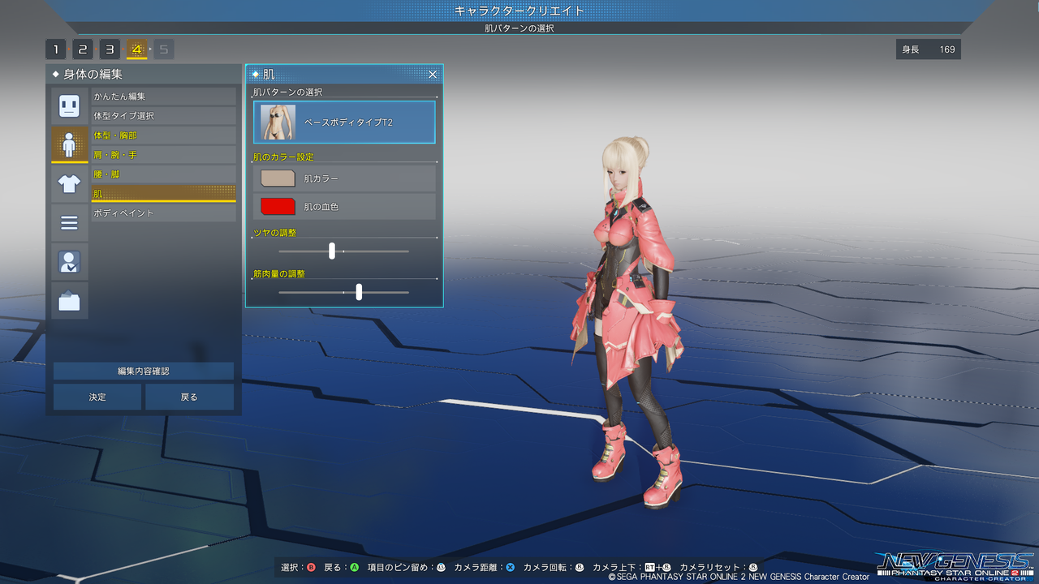Open the beige 肌カラー color swatch

pos(278,178)
